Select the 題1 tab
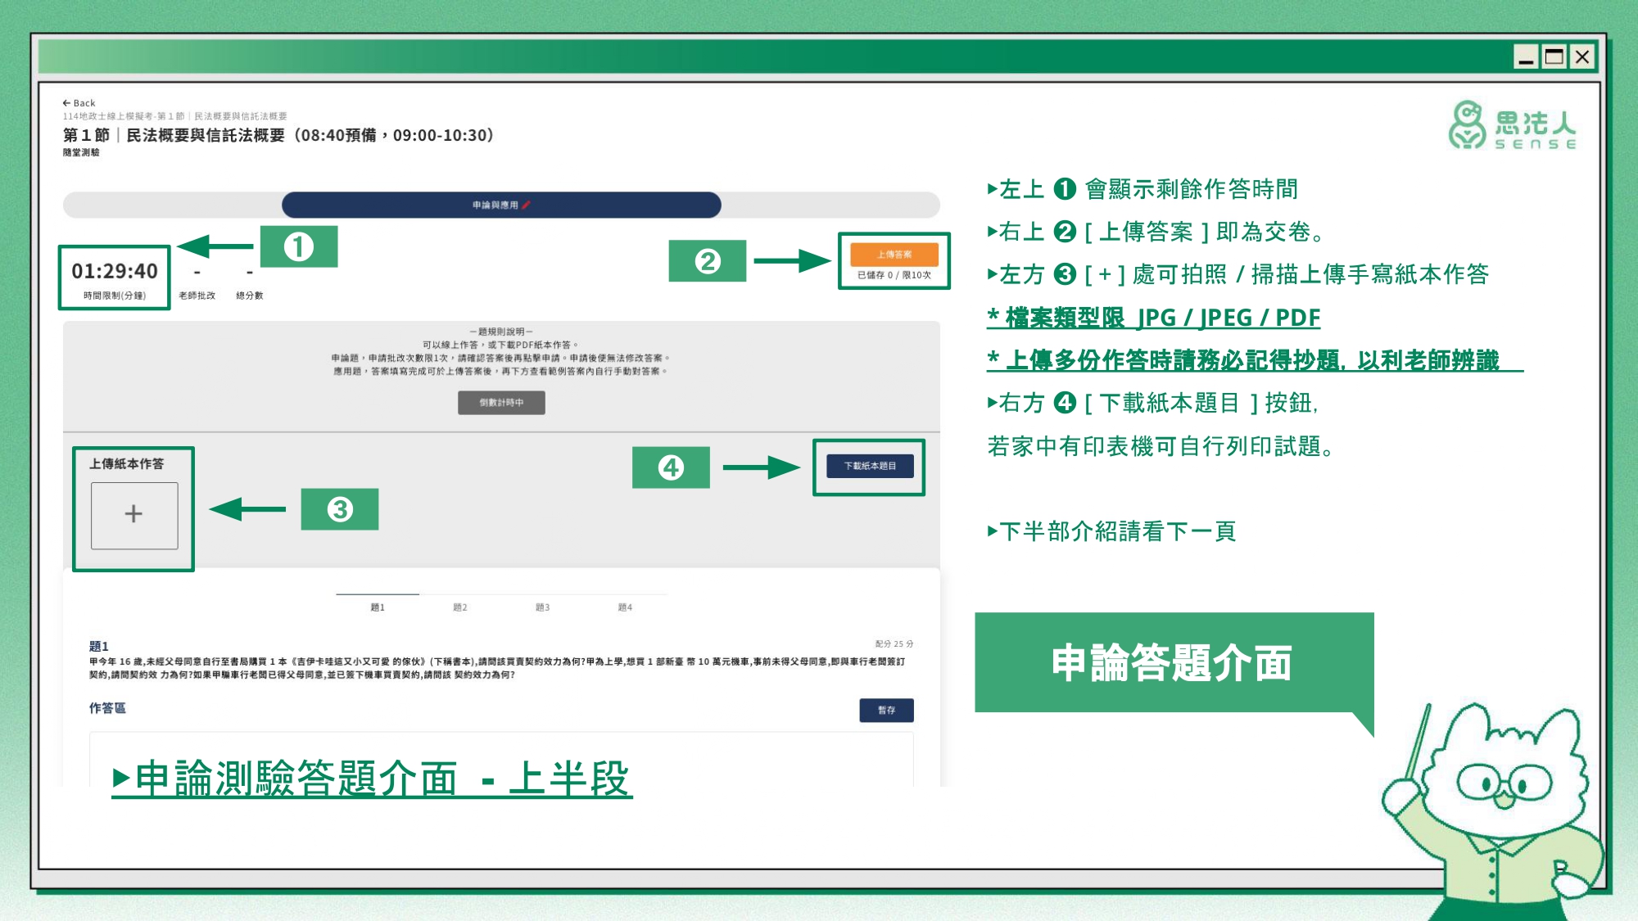1638x921 pixels. pyautogui.click(x=378, y=607)
